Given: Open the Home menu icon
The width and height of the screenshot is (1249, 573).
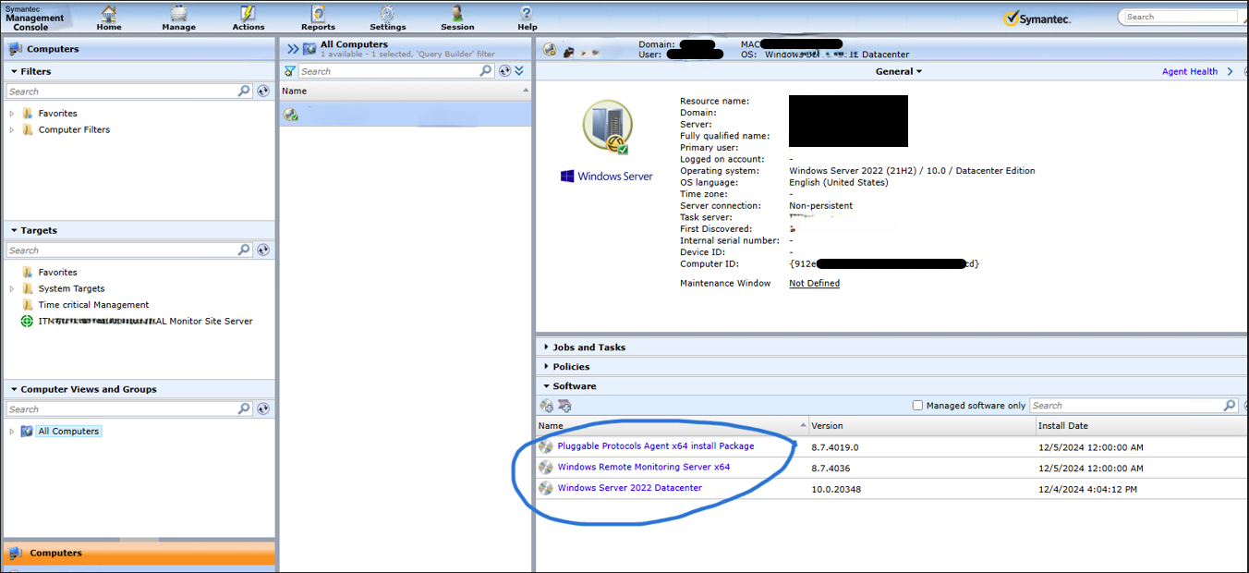Looking at the screenshot, I should 109,15.
